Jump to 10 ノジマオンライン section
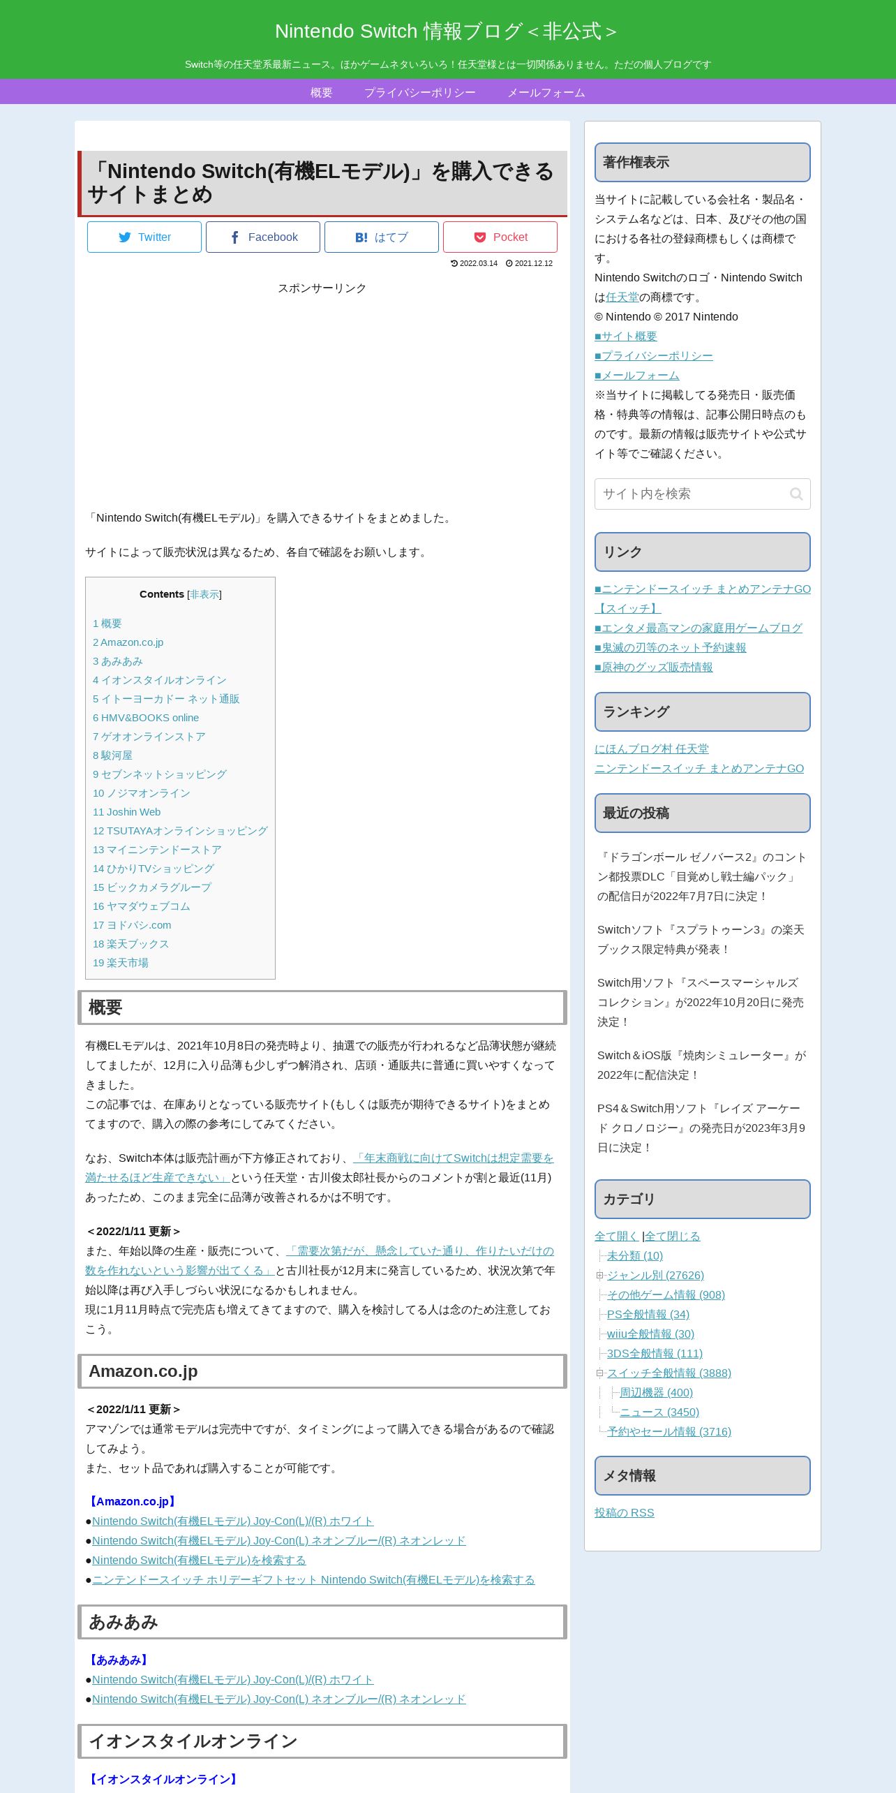 coord(142,793)
